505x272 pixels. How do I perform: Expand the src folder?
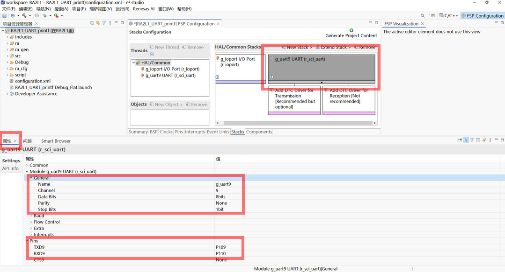click(x=7, y=56)
